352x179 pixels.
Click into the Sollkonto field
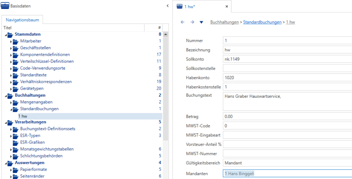pyautogui.click(x=287, y=59)
